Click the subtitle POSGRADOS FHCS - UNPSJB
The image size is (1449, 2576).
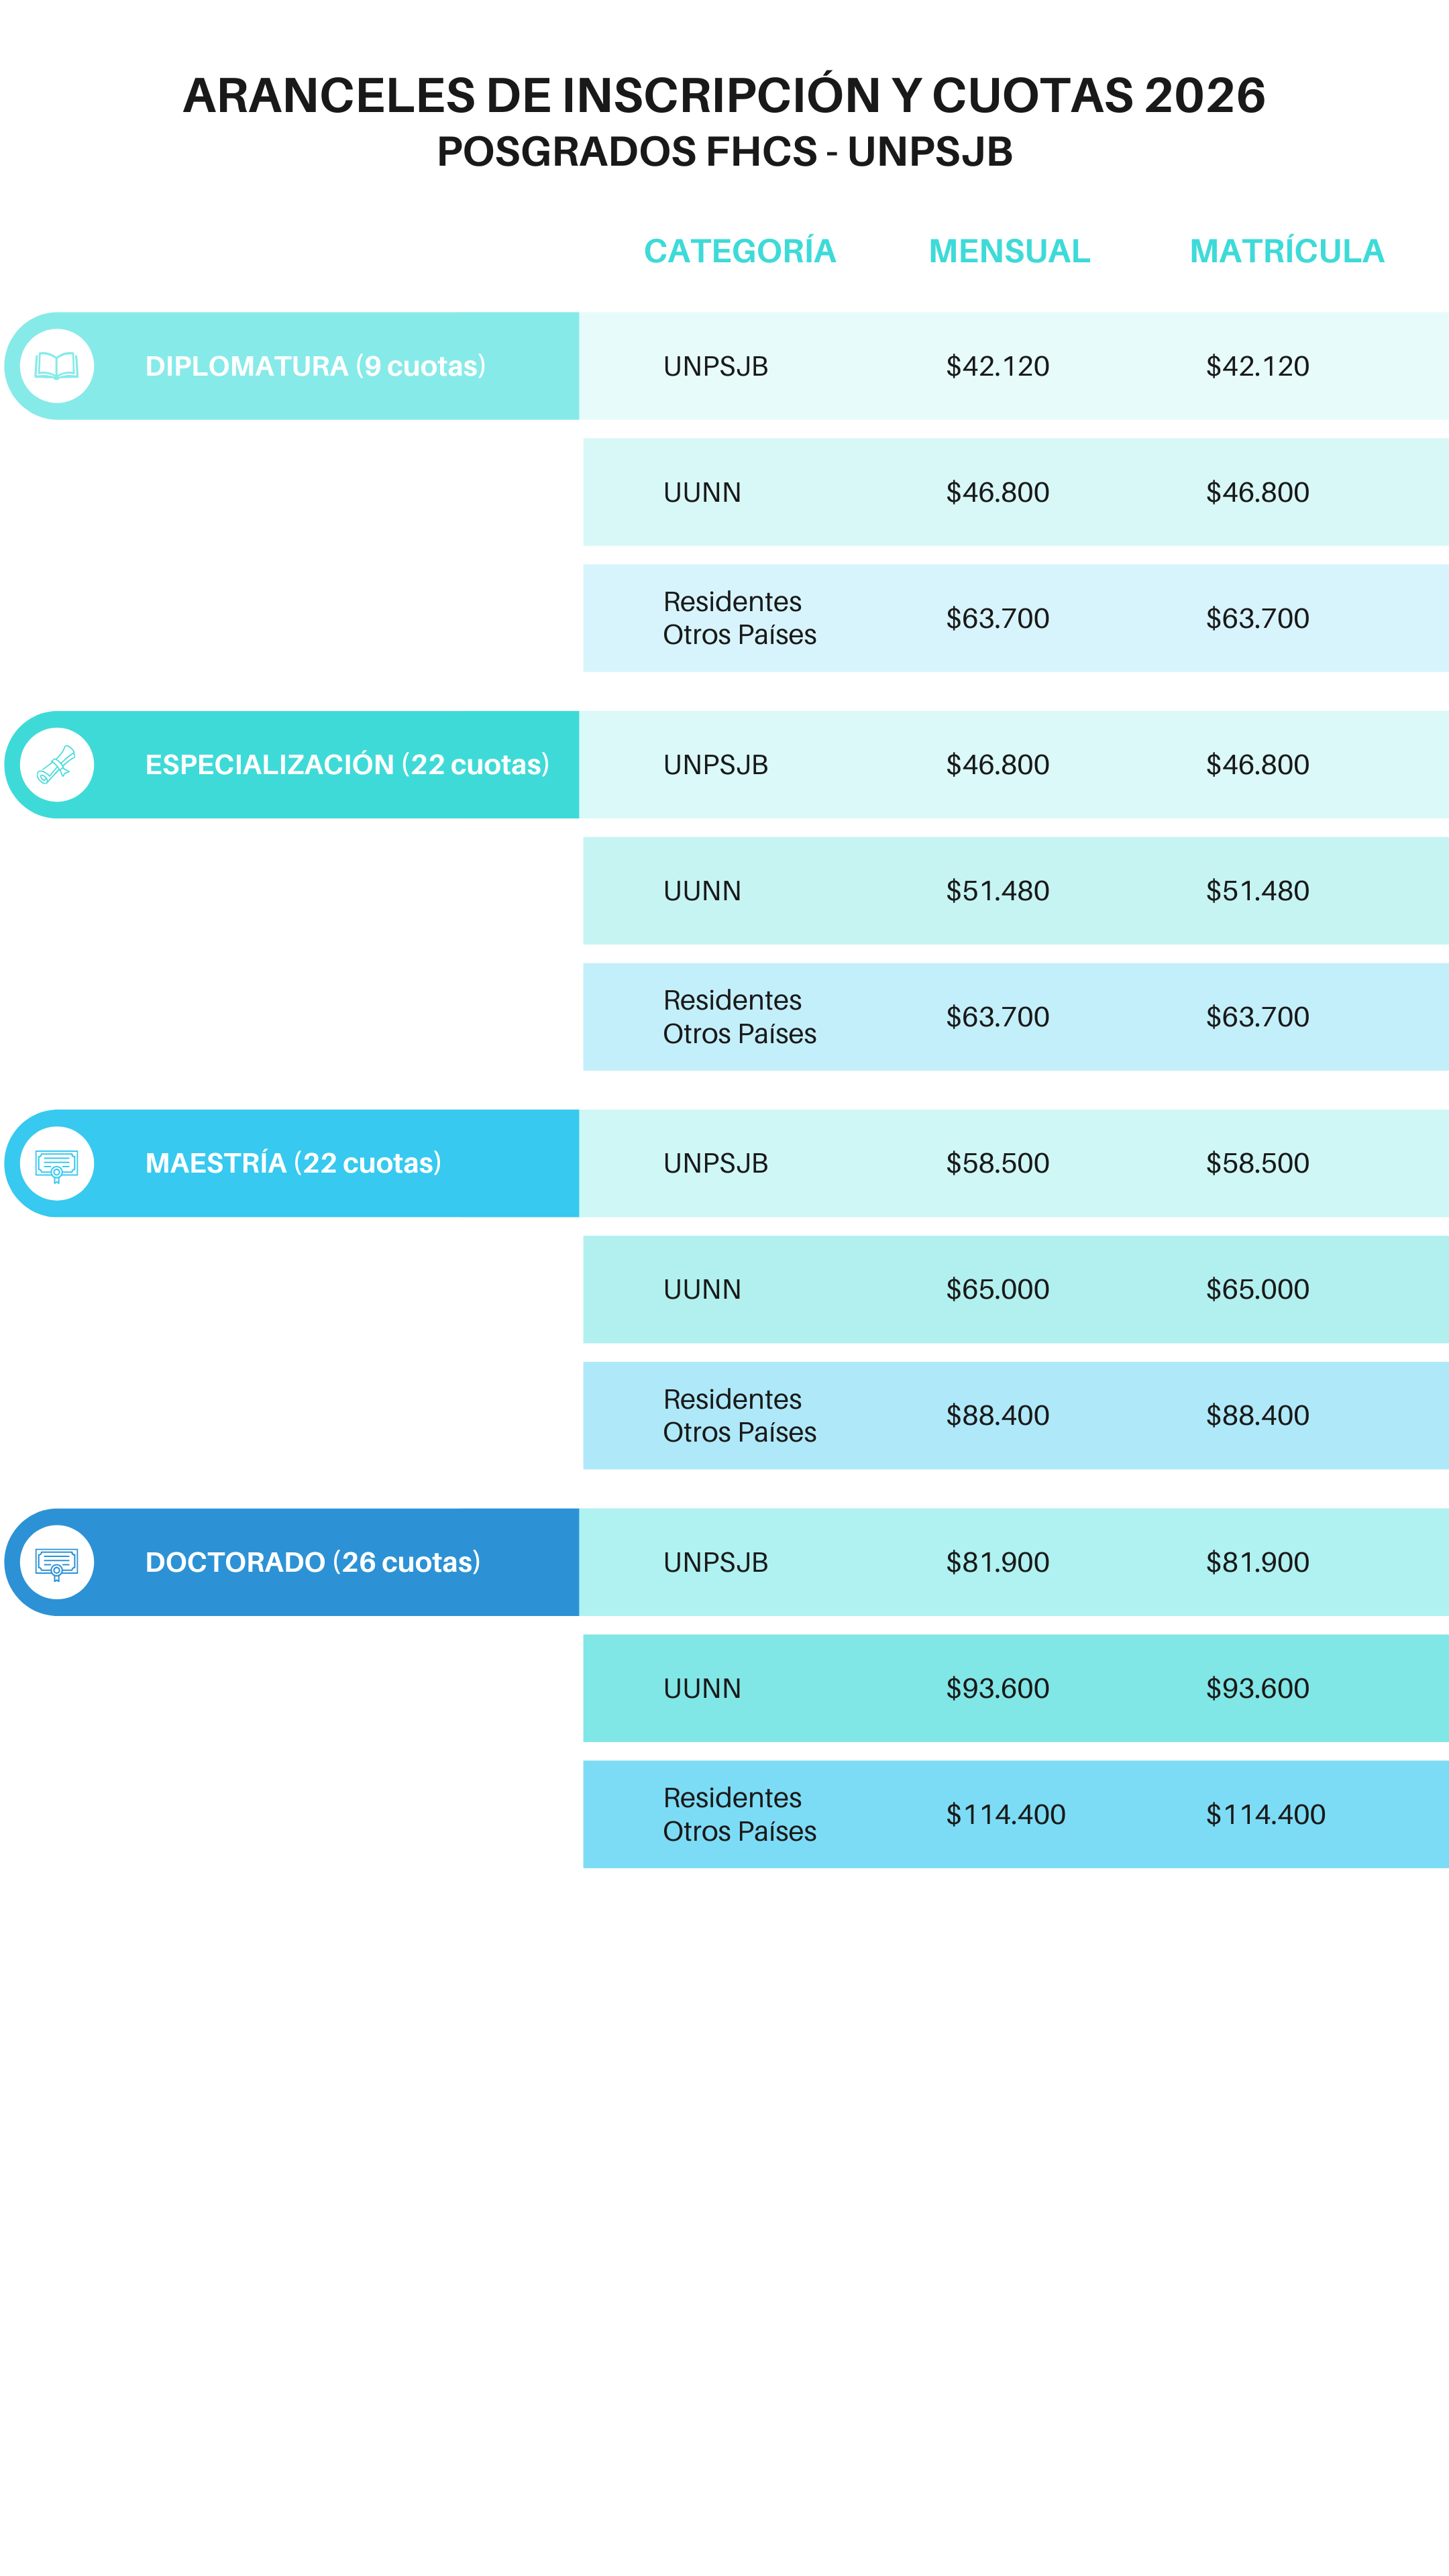coord(724,152)
